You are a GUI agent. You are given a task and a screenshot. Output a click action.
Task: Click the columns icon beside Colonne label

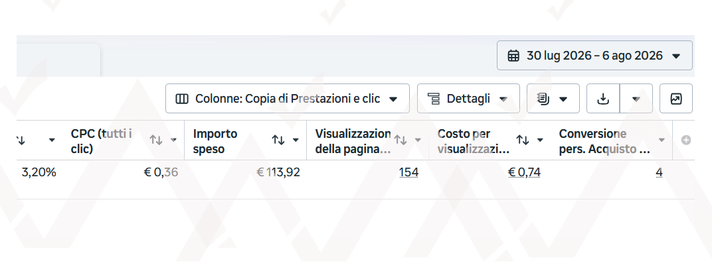click(181, 99)
